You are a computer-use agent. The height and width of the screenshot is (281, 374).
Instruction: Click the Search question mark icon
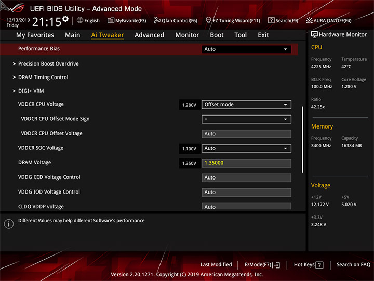pos(271,20)
